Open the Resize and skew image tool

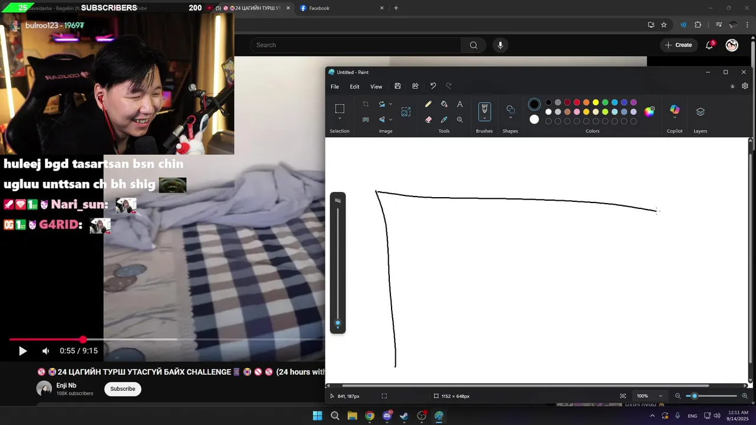(x=406, y=112)
